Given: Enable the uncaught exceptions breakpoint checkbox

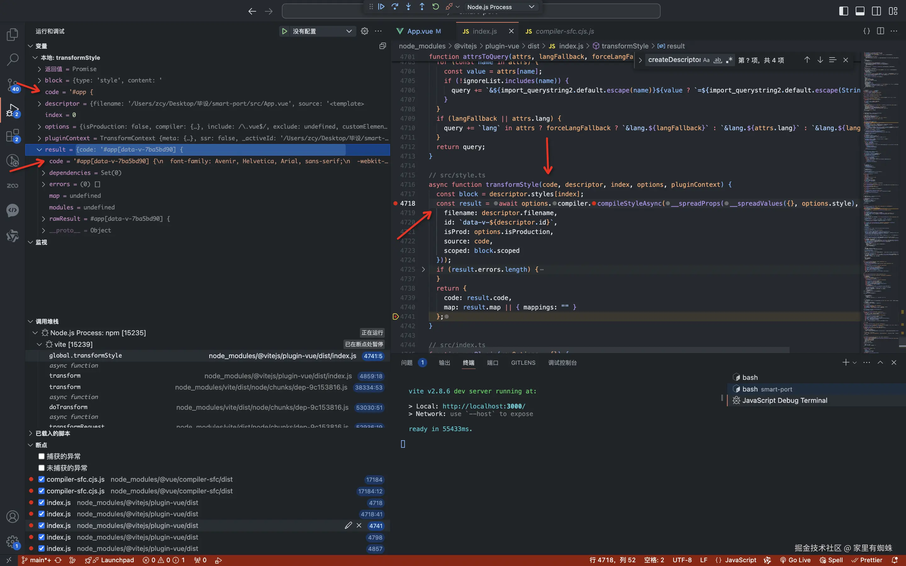Looking at the screenshot, I should pyautogui.click(x=42, y=468).
